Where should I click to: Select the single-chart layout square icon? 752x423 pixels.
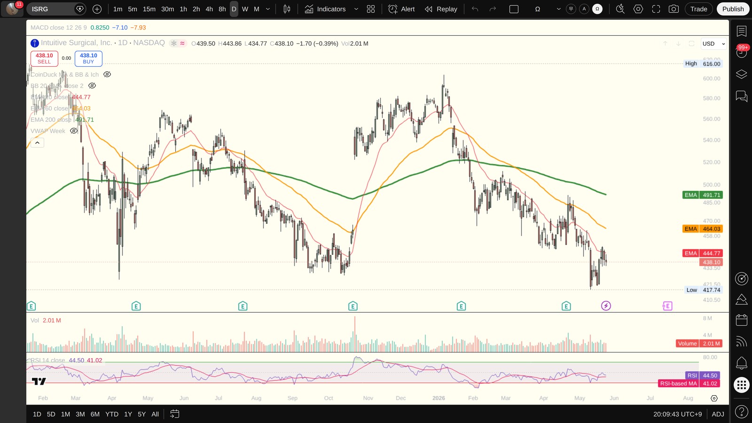tap(514, 9)
